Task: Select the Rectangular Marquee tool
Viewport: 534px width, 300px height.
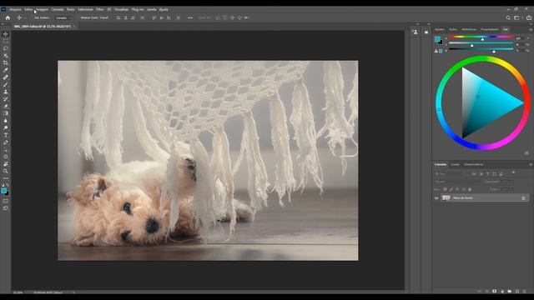Action: (x=6, y=41)
